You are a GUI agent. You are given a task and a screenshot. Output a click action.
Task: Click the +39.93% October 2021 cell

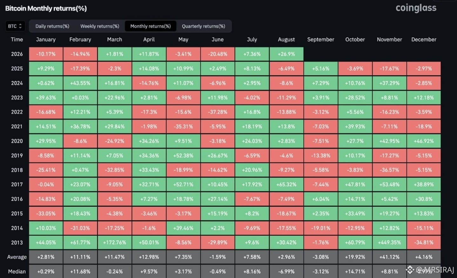click(355, 127)
